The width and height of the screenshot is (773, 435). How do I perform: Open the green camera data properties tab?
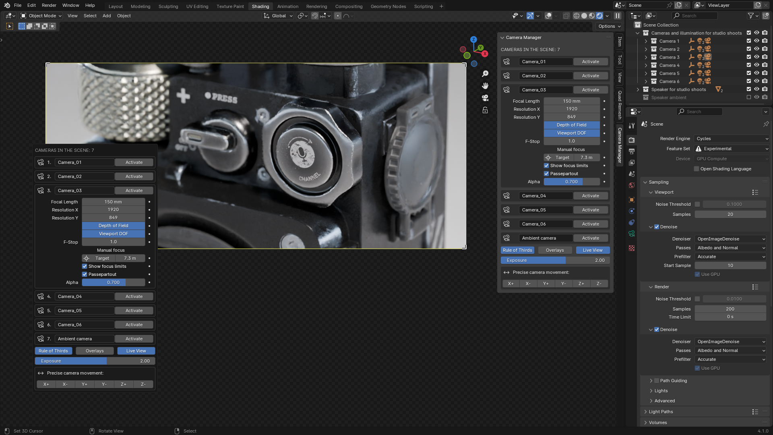[632, 233]
